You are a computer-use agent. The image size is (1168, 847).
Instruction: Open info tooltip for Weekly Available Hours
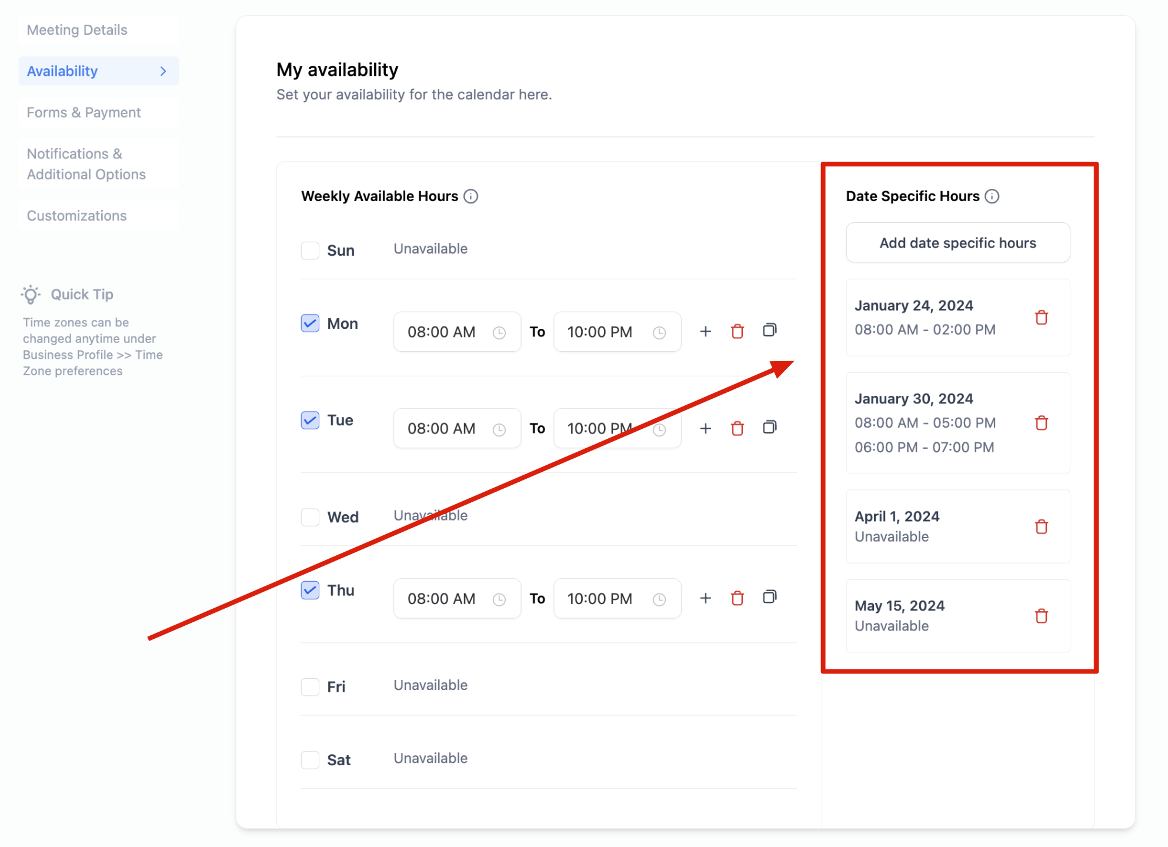pyautogui.click(x=470, y=196)
